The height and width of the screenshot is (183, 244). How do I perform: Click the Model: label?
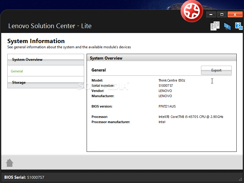click(97, 80)
